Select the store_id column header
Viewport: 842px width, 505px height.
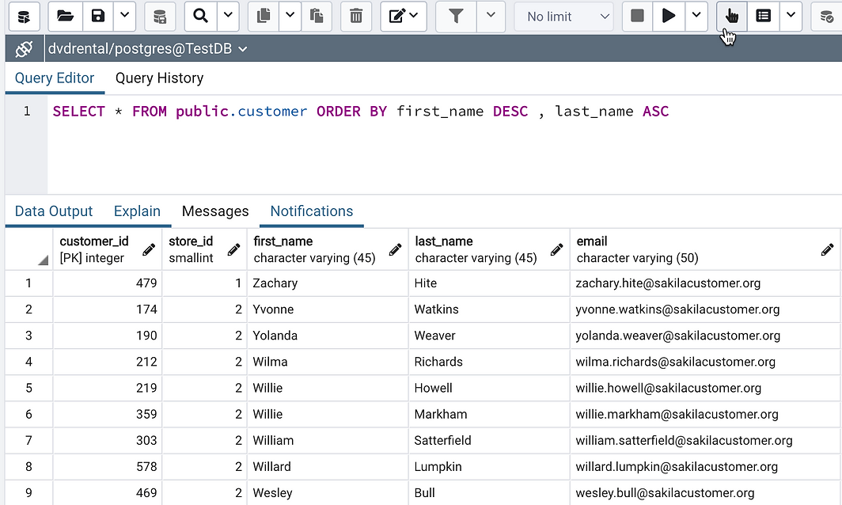tap(205, 249)
